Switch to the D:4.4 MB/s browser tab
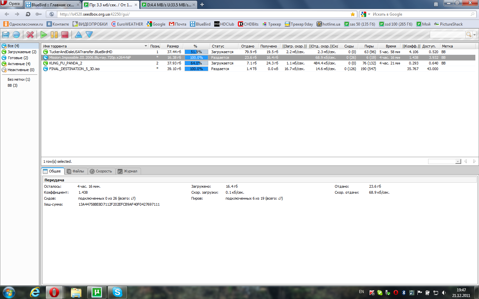 (x=168, y=5)
